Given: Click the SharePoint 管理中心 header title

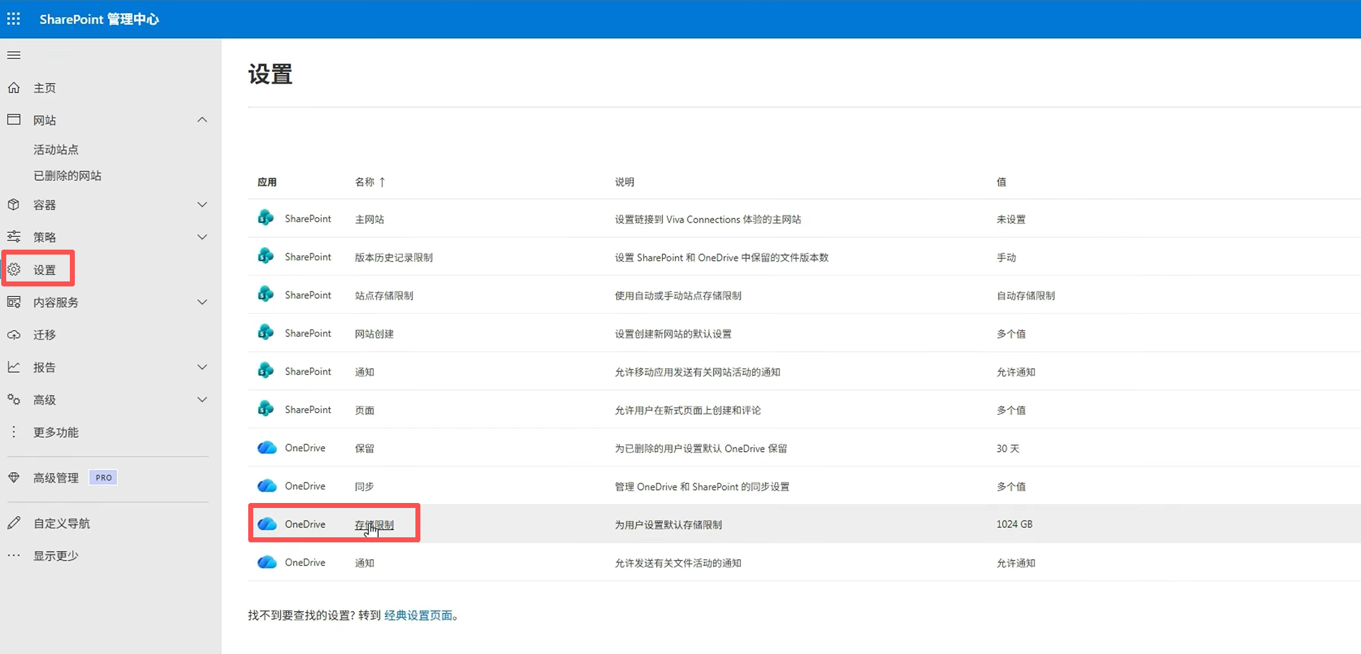Looking at the screenshot, I should pos(99,19).
